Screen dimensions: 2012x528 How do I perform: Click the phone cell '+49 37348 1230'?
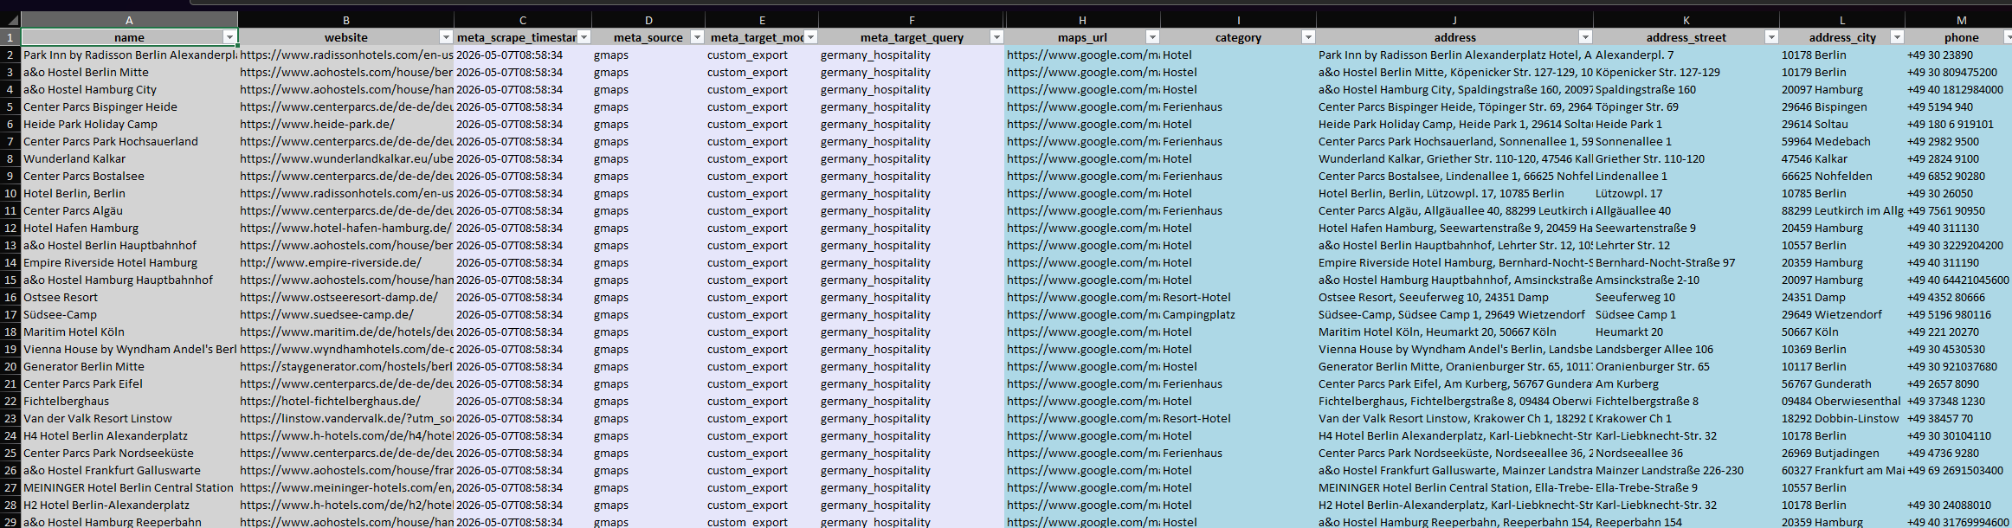[x=1958, y=401]
